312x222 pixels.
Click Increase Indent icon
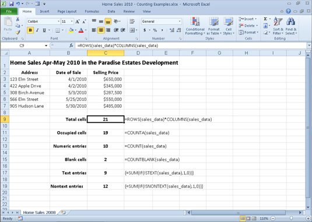coord(123,30)
